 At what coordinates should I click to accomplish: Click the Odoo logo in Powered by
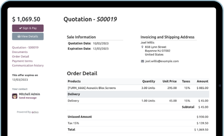[x=35, y=112]
